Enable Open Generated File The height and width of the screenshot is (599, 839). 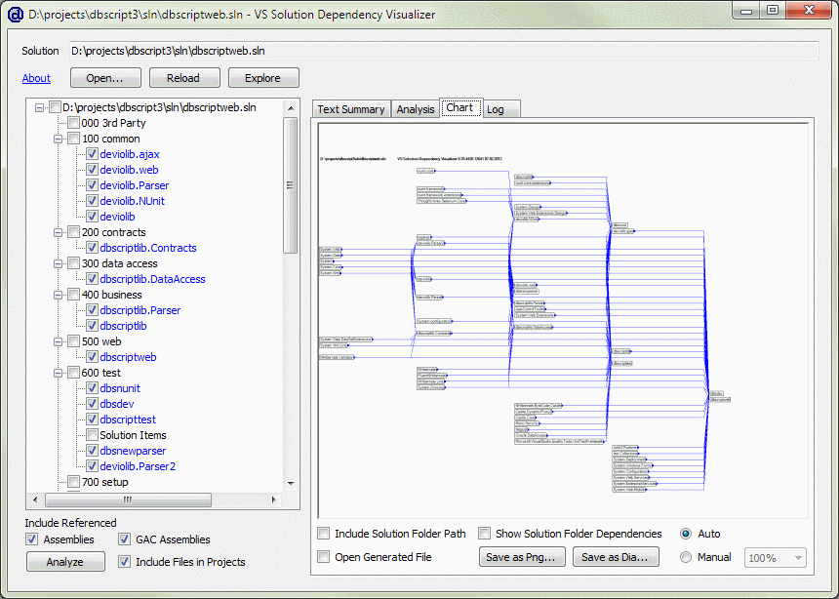324,557
